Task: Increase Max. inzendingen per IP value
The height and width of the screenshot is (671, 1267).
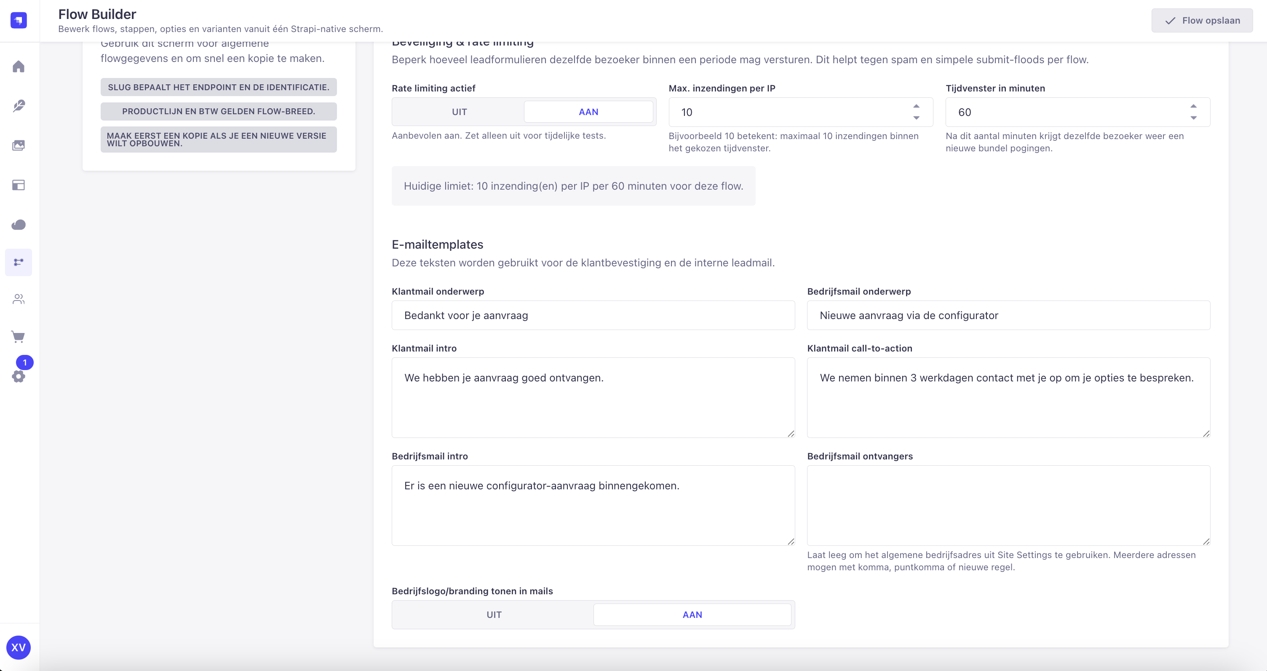Action: point(916,106)
